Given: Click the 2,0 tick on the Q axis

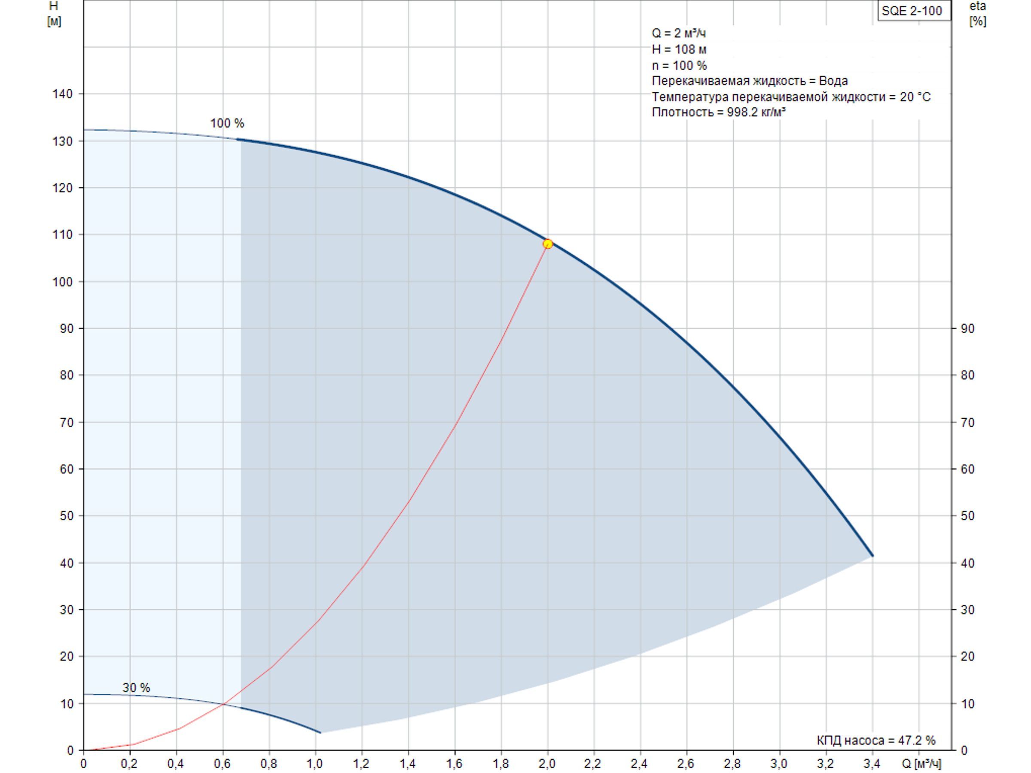Looking at the screenshot, I should click(x=547, y=764).
